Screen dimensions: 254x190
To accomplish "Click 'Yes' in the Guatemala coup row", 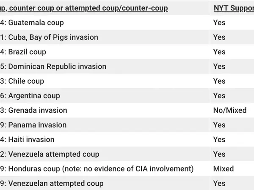I will click(219, 23).
